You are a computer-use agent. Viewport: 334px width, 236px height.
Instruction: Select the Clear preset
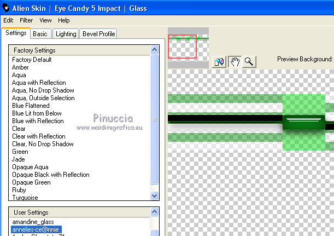point(19,129)
